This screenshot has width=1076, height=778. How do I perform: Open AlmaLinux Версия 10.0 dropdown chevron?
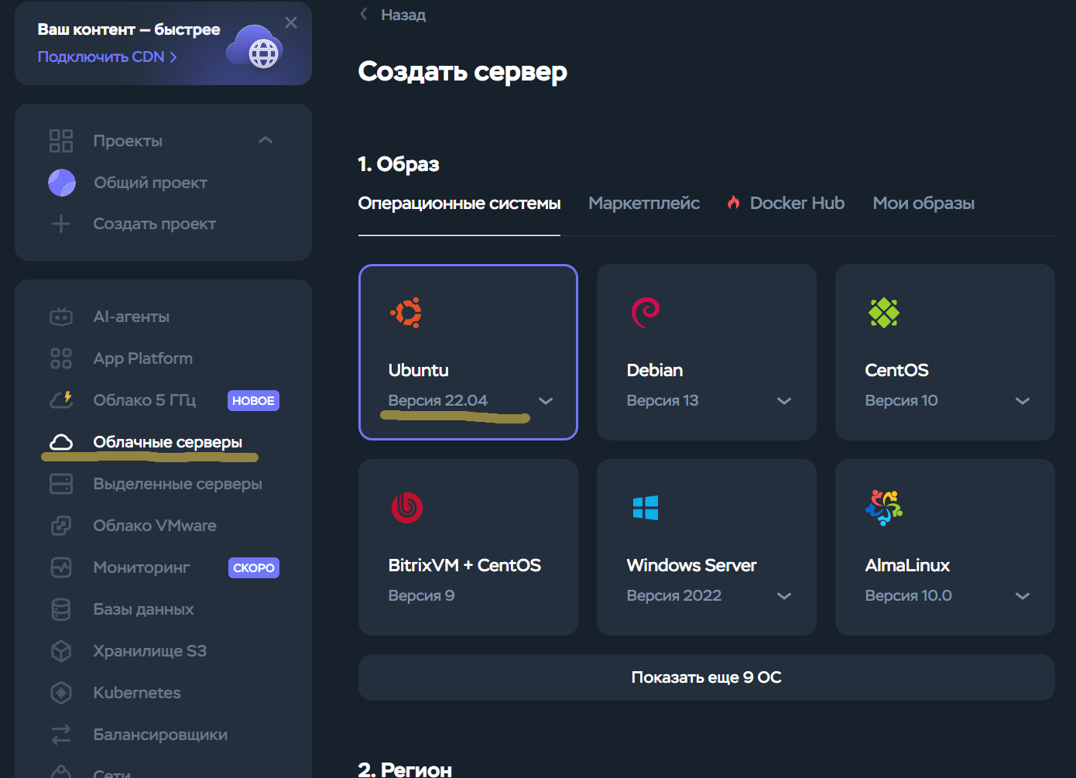click(x=1023, y=596)
